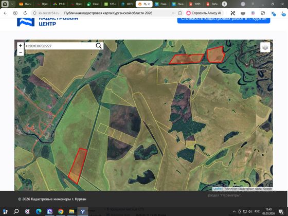Viewport: 288px width, 216px height.
Task: Open the Leaflet attribution link
Action: click(218, 189)
